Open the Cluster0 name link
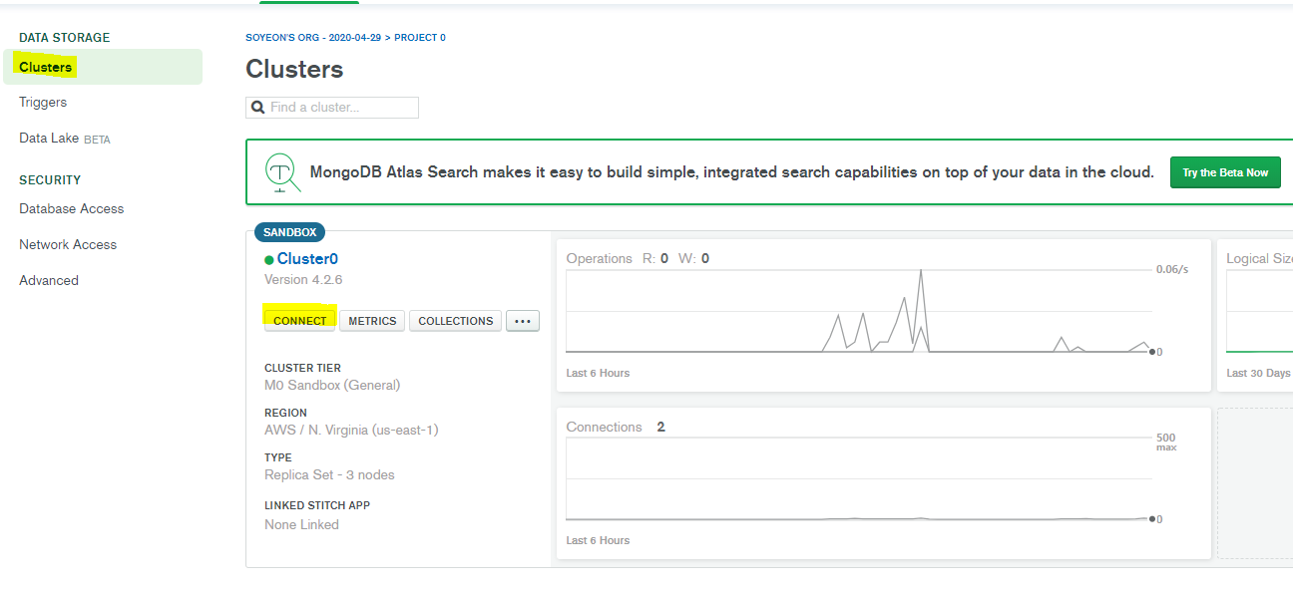Image resolution: width=1293 pixels, height=594 pixels. 307,259
